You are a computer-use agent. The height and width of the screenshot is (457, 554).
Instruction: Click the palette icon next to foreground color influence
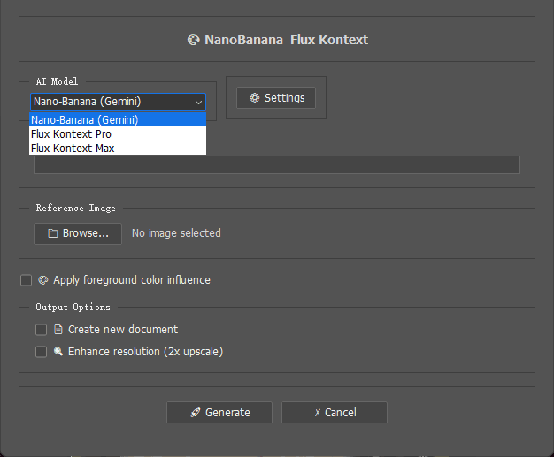[43, 280]
